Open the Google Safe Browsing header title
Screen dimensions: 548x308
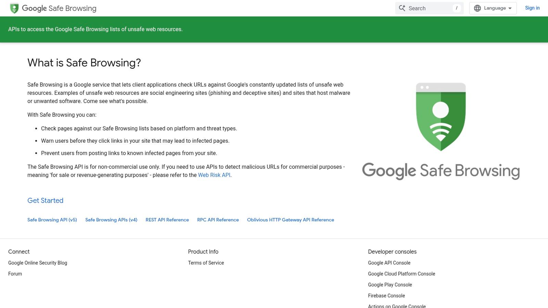point(59,8)
